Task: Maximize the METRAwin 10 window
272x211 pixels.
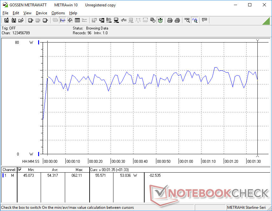Action: 250,5
